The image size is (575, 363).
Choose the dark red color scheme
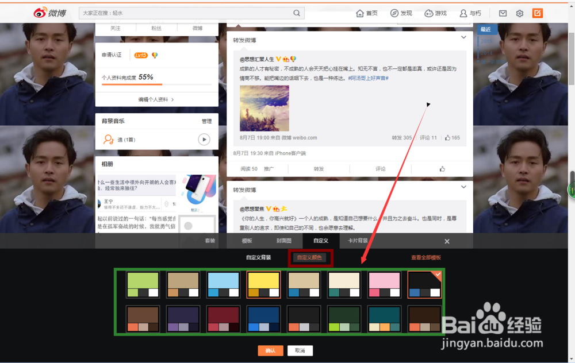pos(223,319)
